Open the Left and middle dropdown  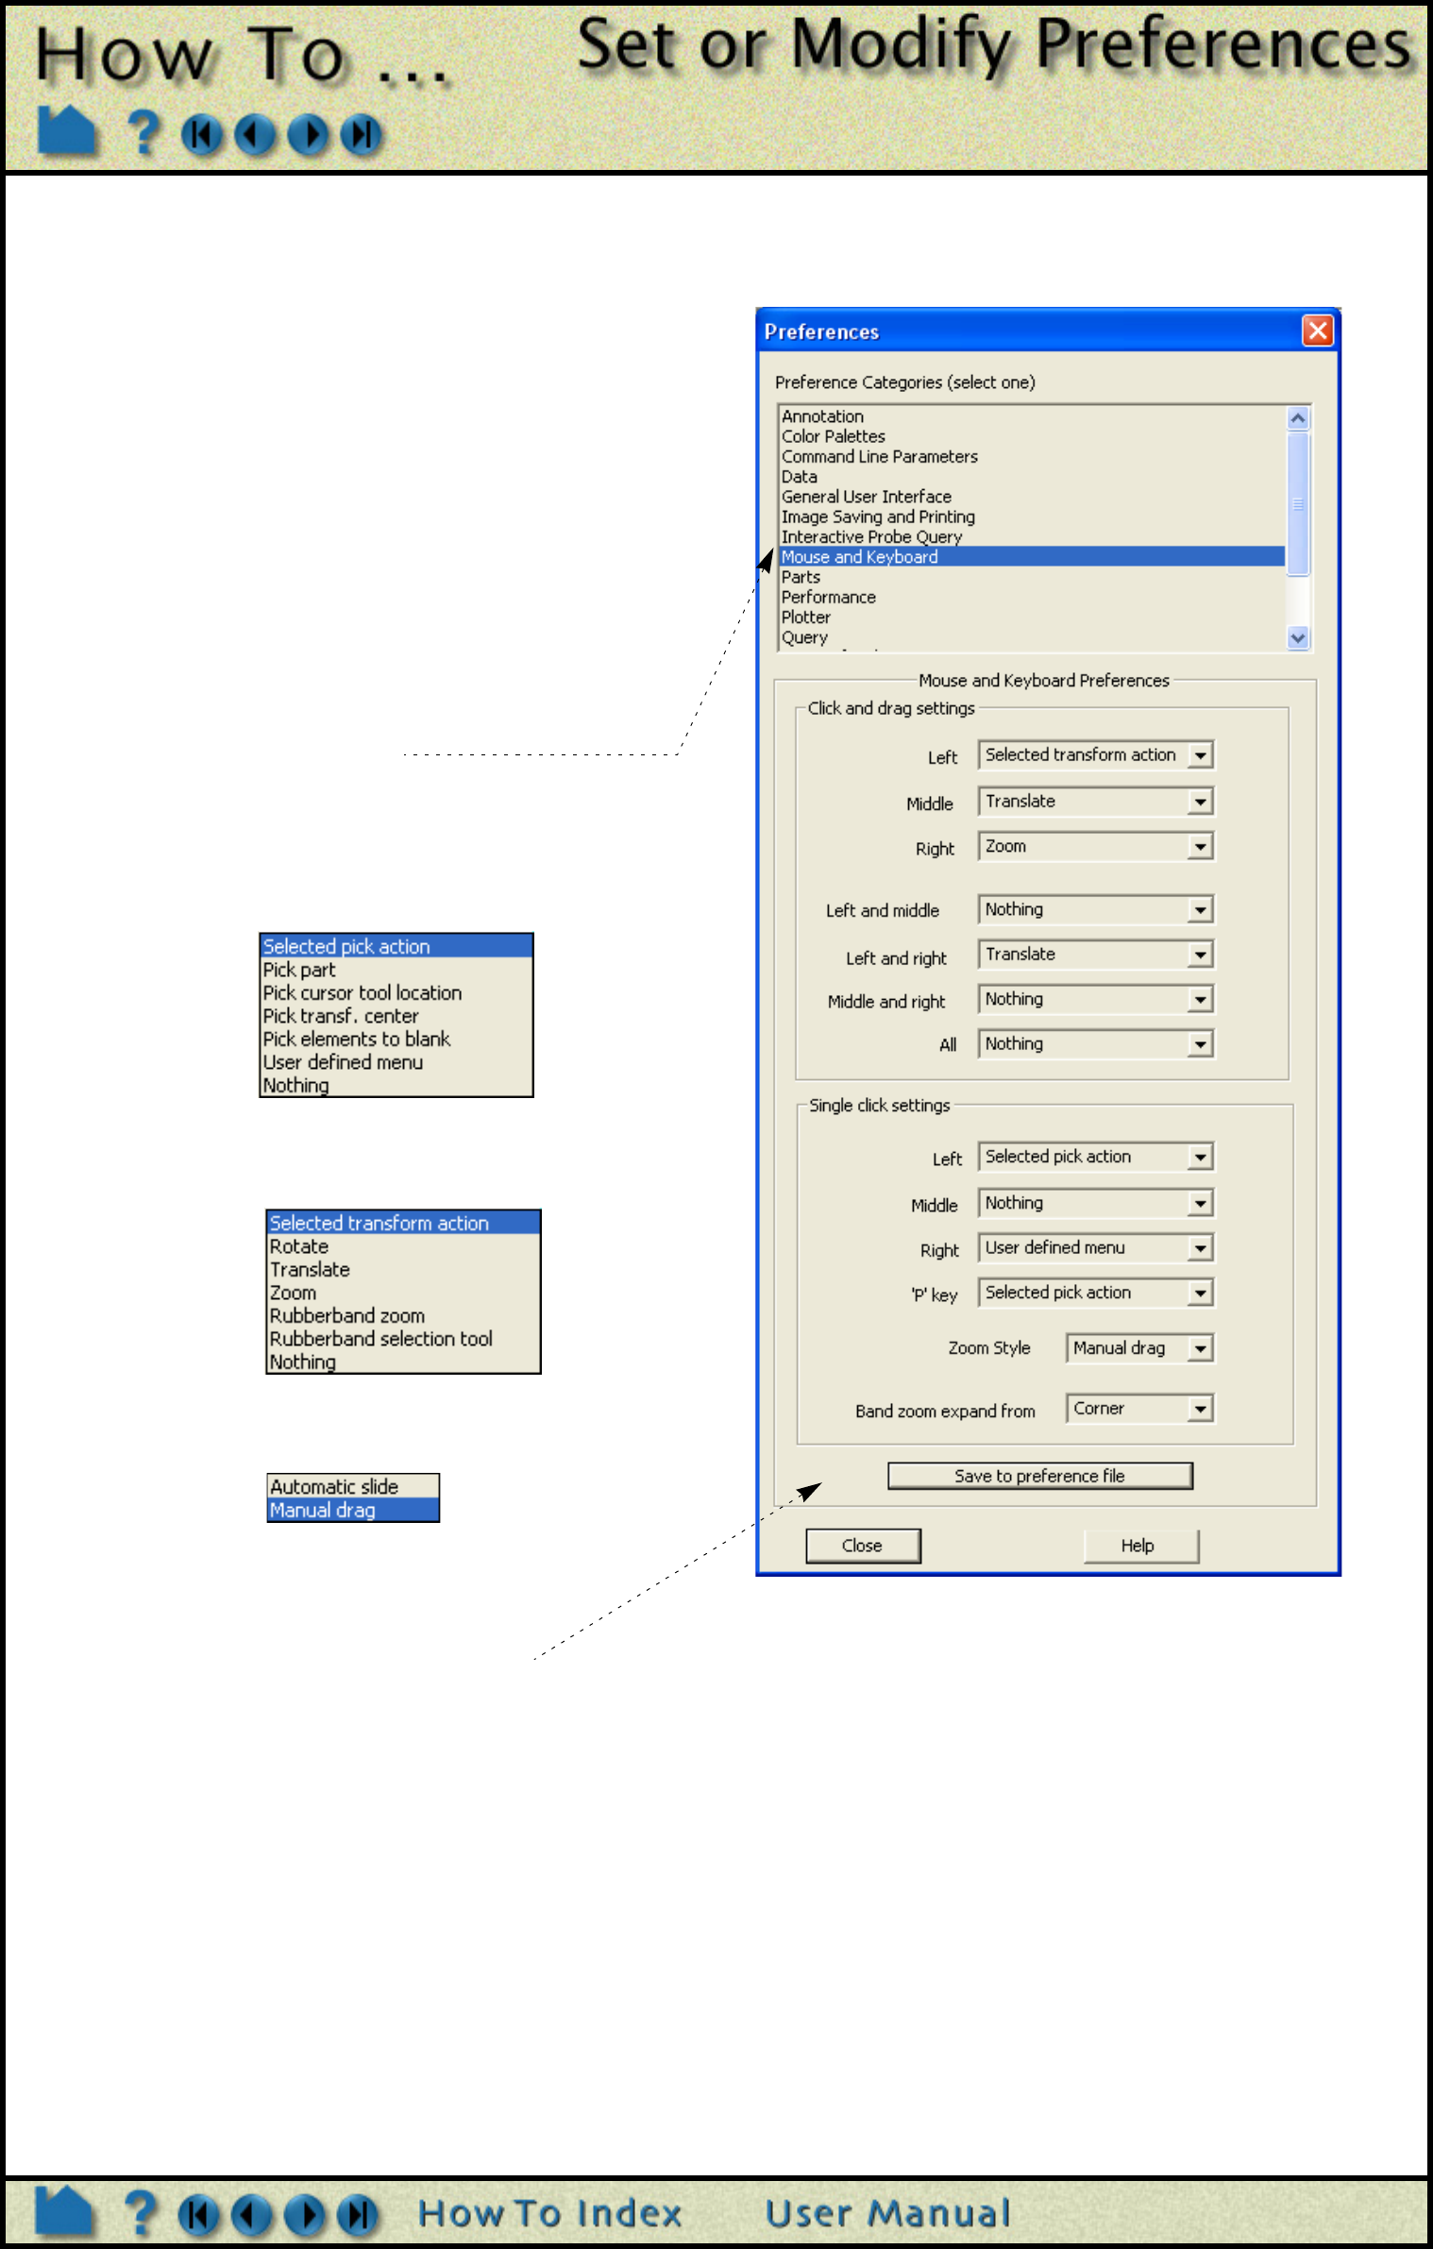(x=1096, y=910)
